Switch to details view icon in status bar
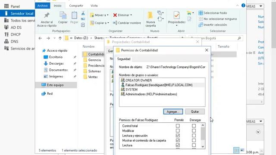Screen dimensions: 276x155 click(x=236, y=150)
